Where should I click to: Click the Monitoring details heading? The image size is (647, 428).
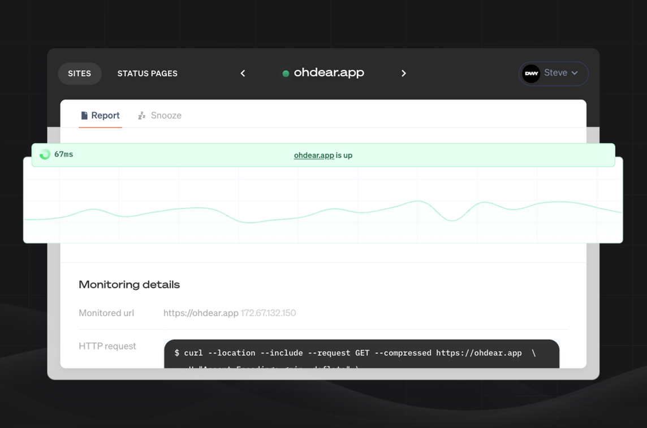coord(129,285)
